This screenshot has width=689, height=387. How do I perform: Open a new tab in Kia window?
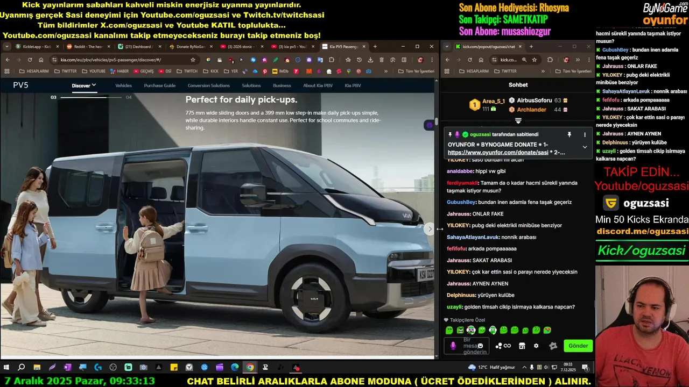pyautogui.click(x=375, y=47)
